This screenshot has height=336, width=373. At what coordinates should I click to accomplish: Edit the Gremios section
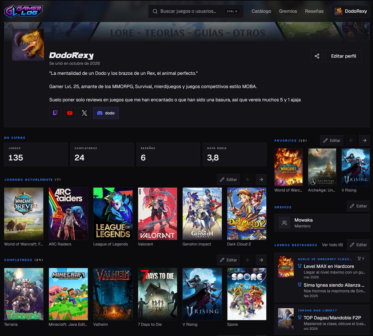point(358,206)
